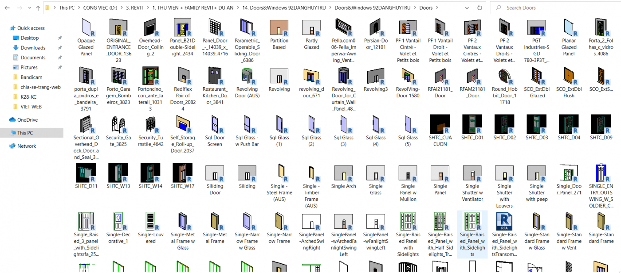Viewport: 621px width, 273px height.
Task: Open Downloads in the Quick access list
Action: [33, 48]
